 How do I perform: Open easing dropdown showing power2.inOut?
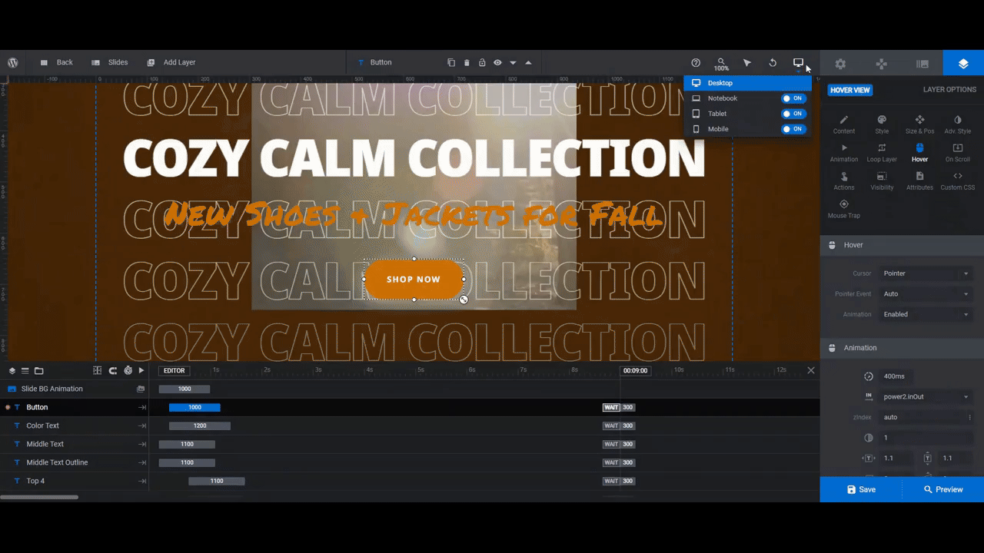(926, 397)
